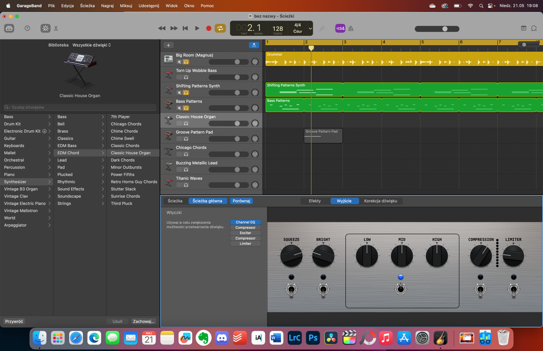Switch to the Efekty tab
The image size is (543, 351).
point(315,201)
